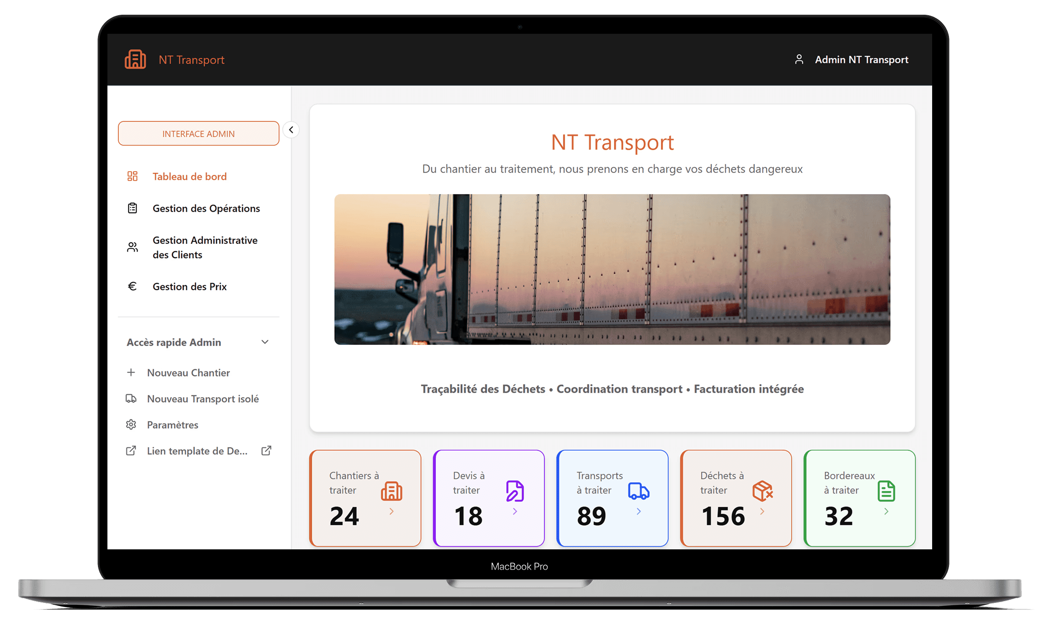Click the green document icon in Bordereaux card
Screen dimensions: 1040x623
(x=886, y=491)
